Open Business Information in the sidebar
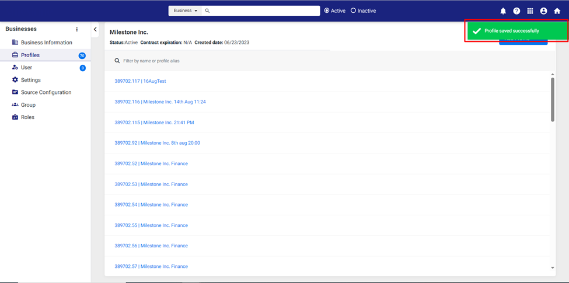 47,43
